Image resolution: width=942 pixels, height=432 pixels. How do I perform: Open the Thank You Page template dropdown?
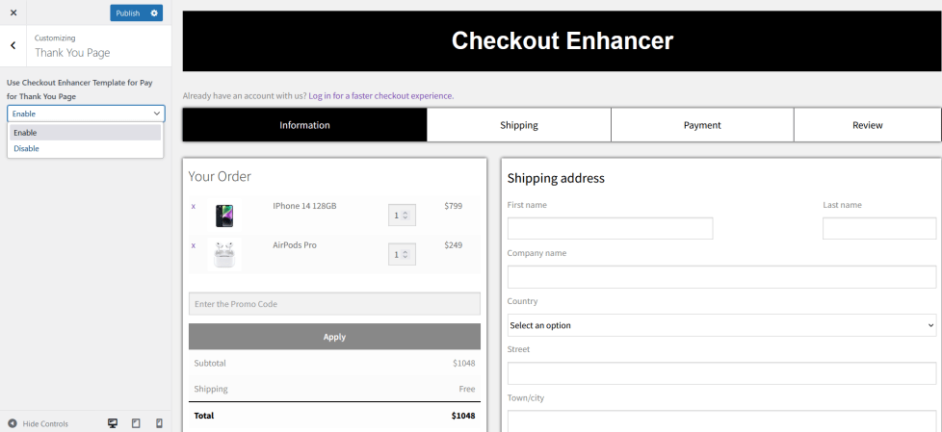coord(86,114)
